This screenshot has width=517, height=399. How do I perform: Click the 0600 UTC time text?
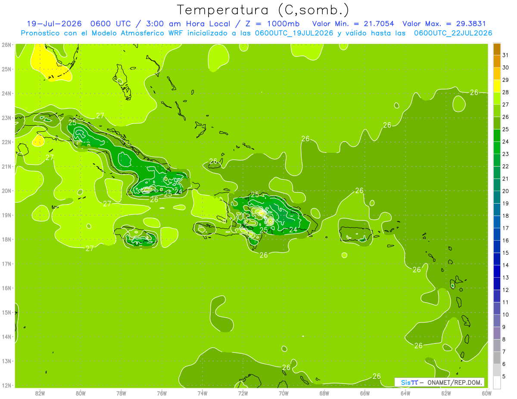pos(111,24)
